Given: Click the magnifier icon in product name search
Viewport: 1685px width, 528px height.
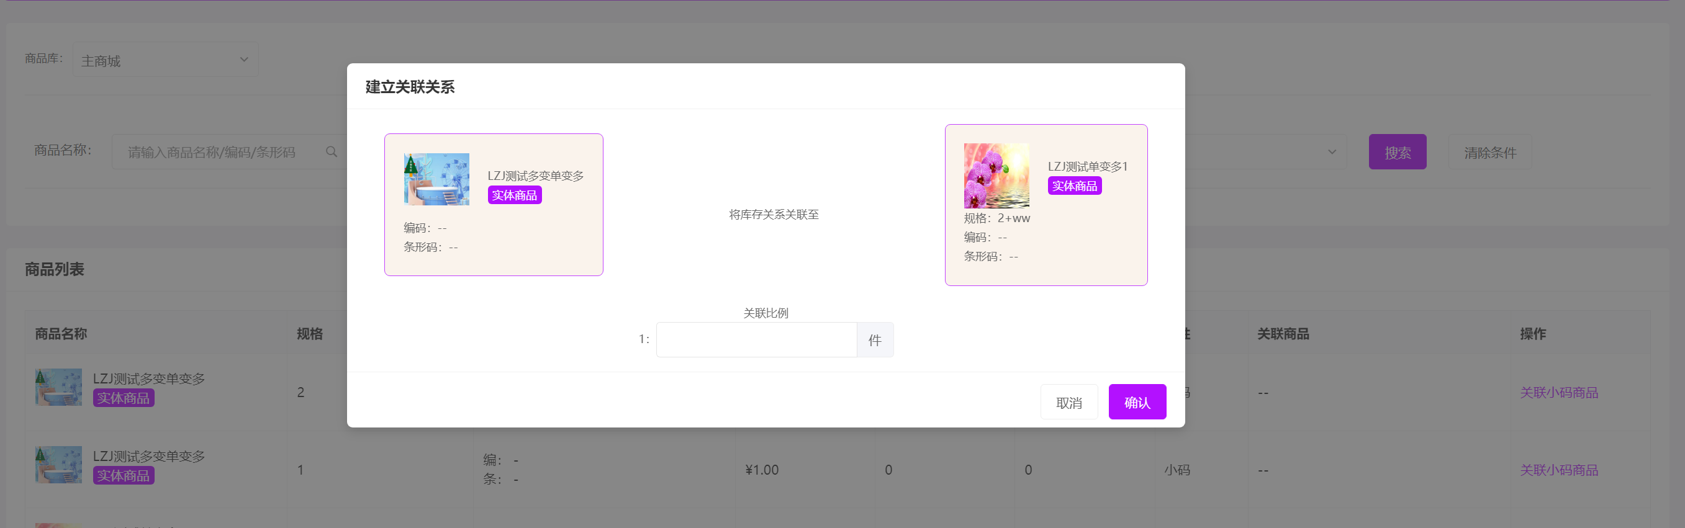Looking at the screenshot, I should (x=332, y=152).
